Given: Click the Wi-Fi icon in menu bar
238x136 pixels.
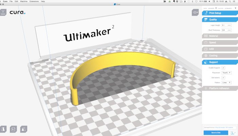Looking at the screenshot, I should click(196, 1).
